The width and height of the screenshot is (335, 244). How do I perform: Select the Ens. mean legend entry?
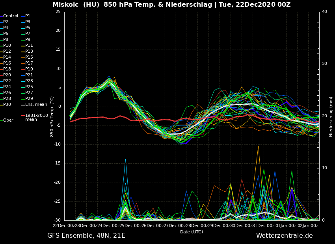pos(36,105)
